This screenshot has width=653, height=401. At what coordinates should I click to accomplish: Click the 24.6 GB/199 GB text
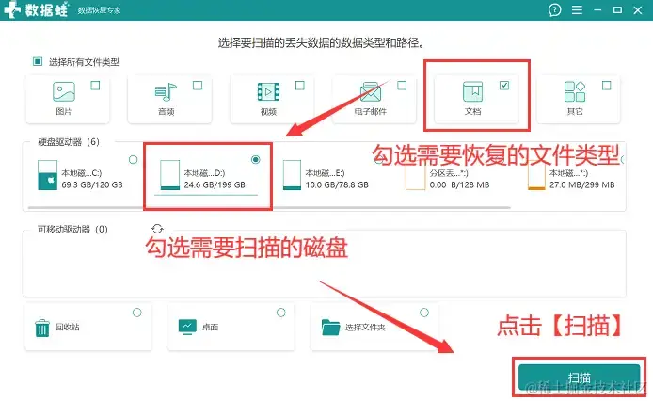click(215, 184)
